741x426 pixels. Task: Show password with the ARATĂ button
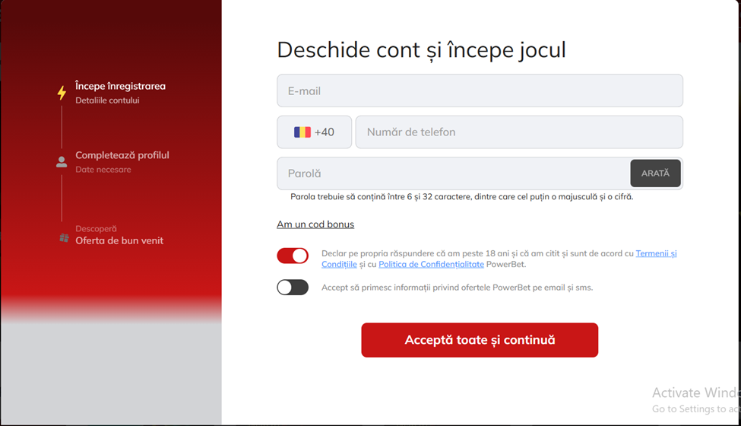(x=655, y=173)
